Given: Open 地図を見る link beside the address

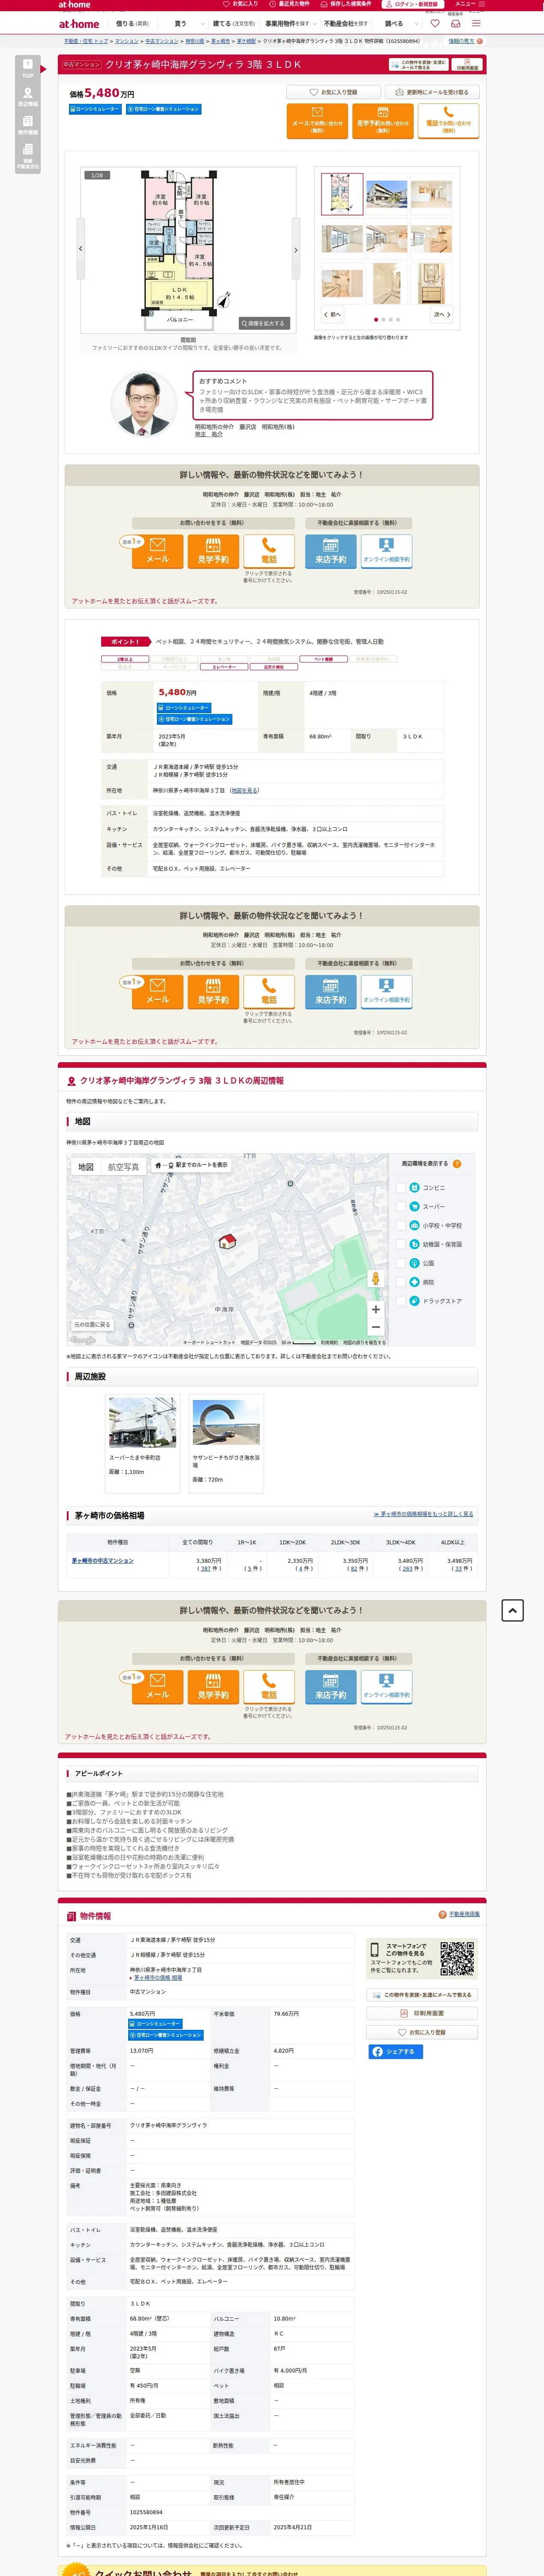Looking at the screenshot, I should (244, 790).
